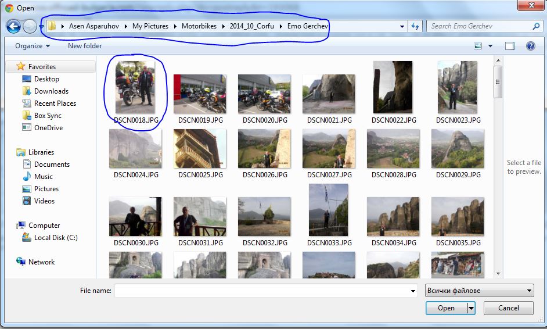Select the DSCN0023.JPG thumbnail
Image resolution: width=547 pixels, height=329 pixels.
point(458,87)
